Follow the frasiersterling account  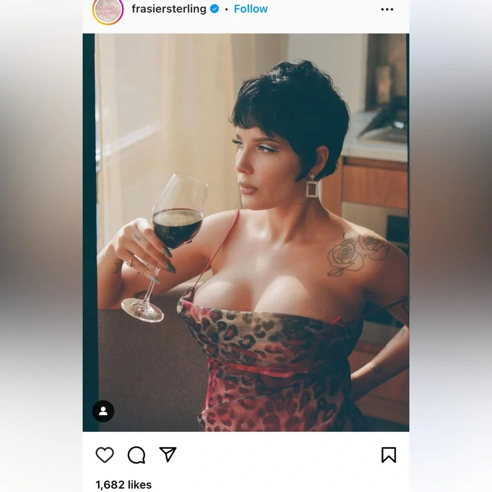pyautogui.click(x=250, y=9)
